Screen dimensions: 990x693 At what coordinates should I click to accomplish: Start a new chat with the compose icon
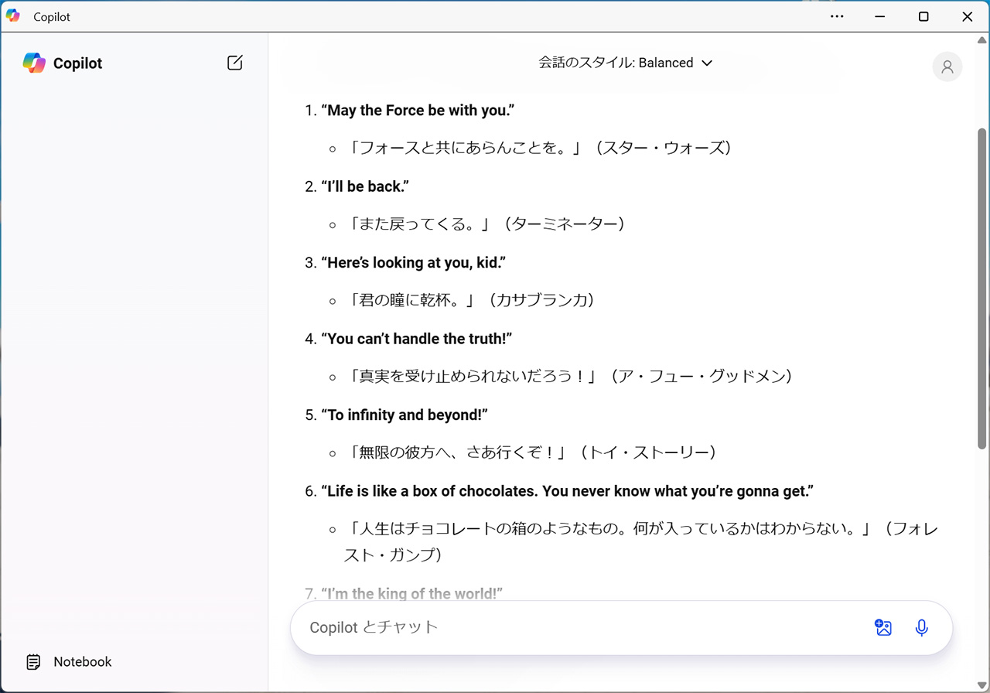tap(235, 63)
